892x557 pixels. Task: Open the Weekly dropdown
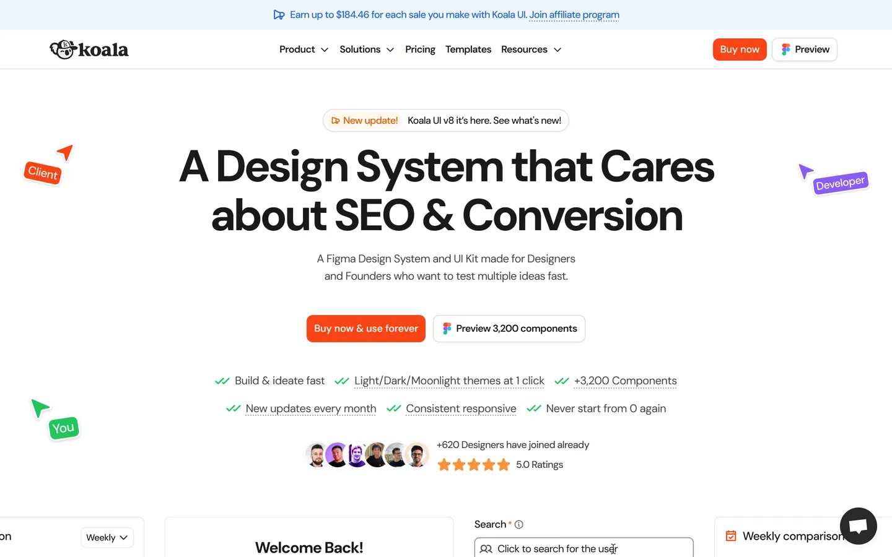(x=107, y=537)
